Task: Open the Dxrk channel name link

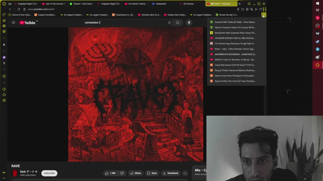Action: (x=27, y=172)
